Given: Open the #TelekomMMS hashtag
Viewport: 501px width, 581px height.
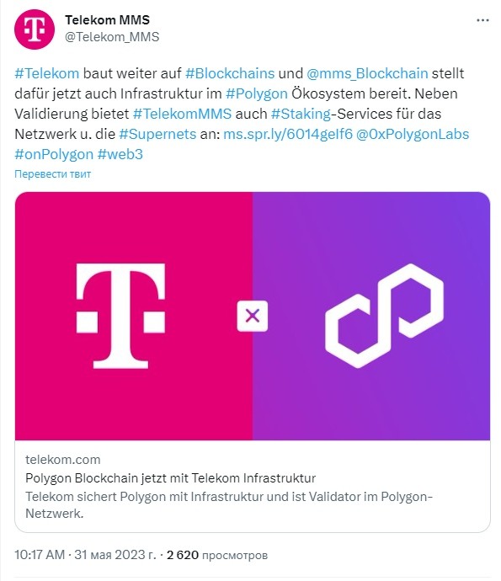Looking at the screenshot, I should point(182,114).
